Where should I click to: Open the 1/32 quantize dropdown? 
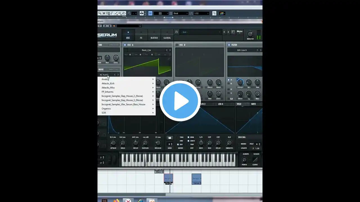coord(201,13)
